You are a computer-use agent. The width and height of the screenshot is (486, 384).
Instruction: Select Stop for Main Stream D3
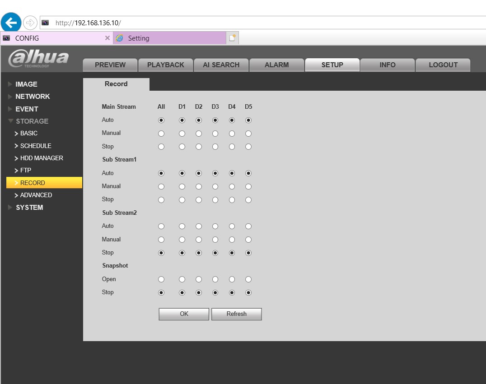click(x=215, y=147)
